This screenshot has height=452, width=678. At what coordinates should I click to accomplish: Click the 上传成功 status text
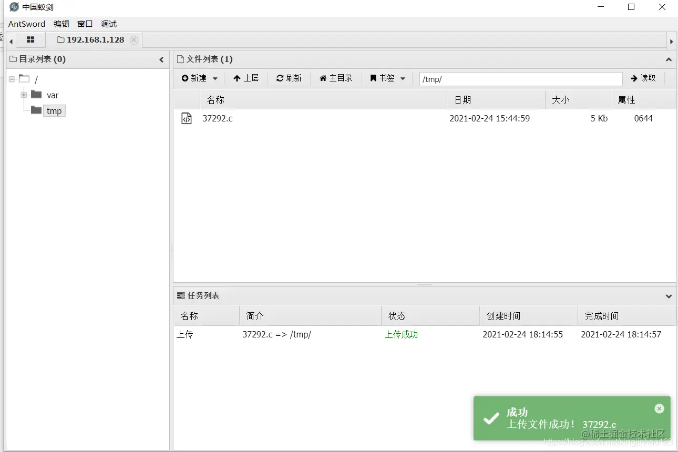click(401, 334)
